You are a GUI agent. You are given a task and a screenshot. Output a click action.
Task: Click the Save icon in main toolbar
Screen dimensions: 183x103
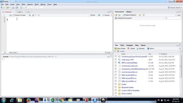(x=13, y=7)
